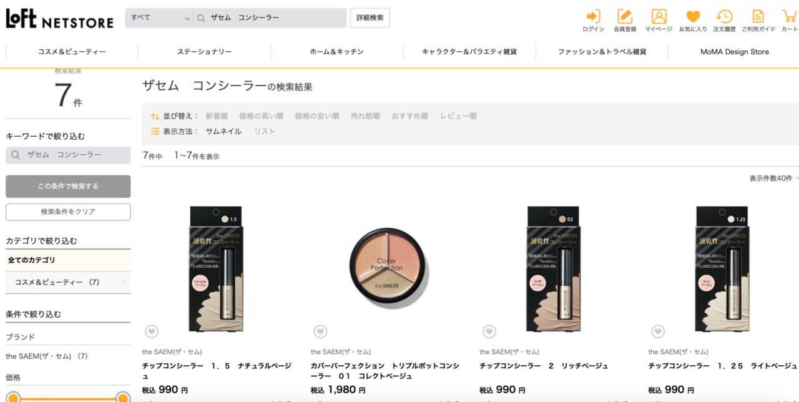The image size is (799, 402).
Task: Open favorites heart icon (お気に入り)
Action: (x=693, y=21)
